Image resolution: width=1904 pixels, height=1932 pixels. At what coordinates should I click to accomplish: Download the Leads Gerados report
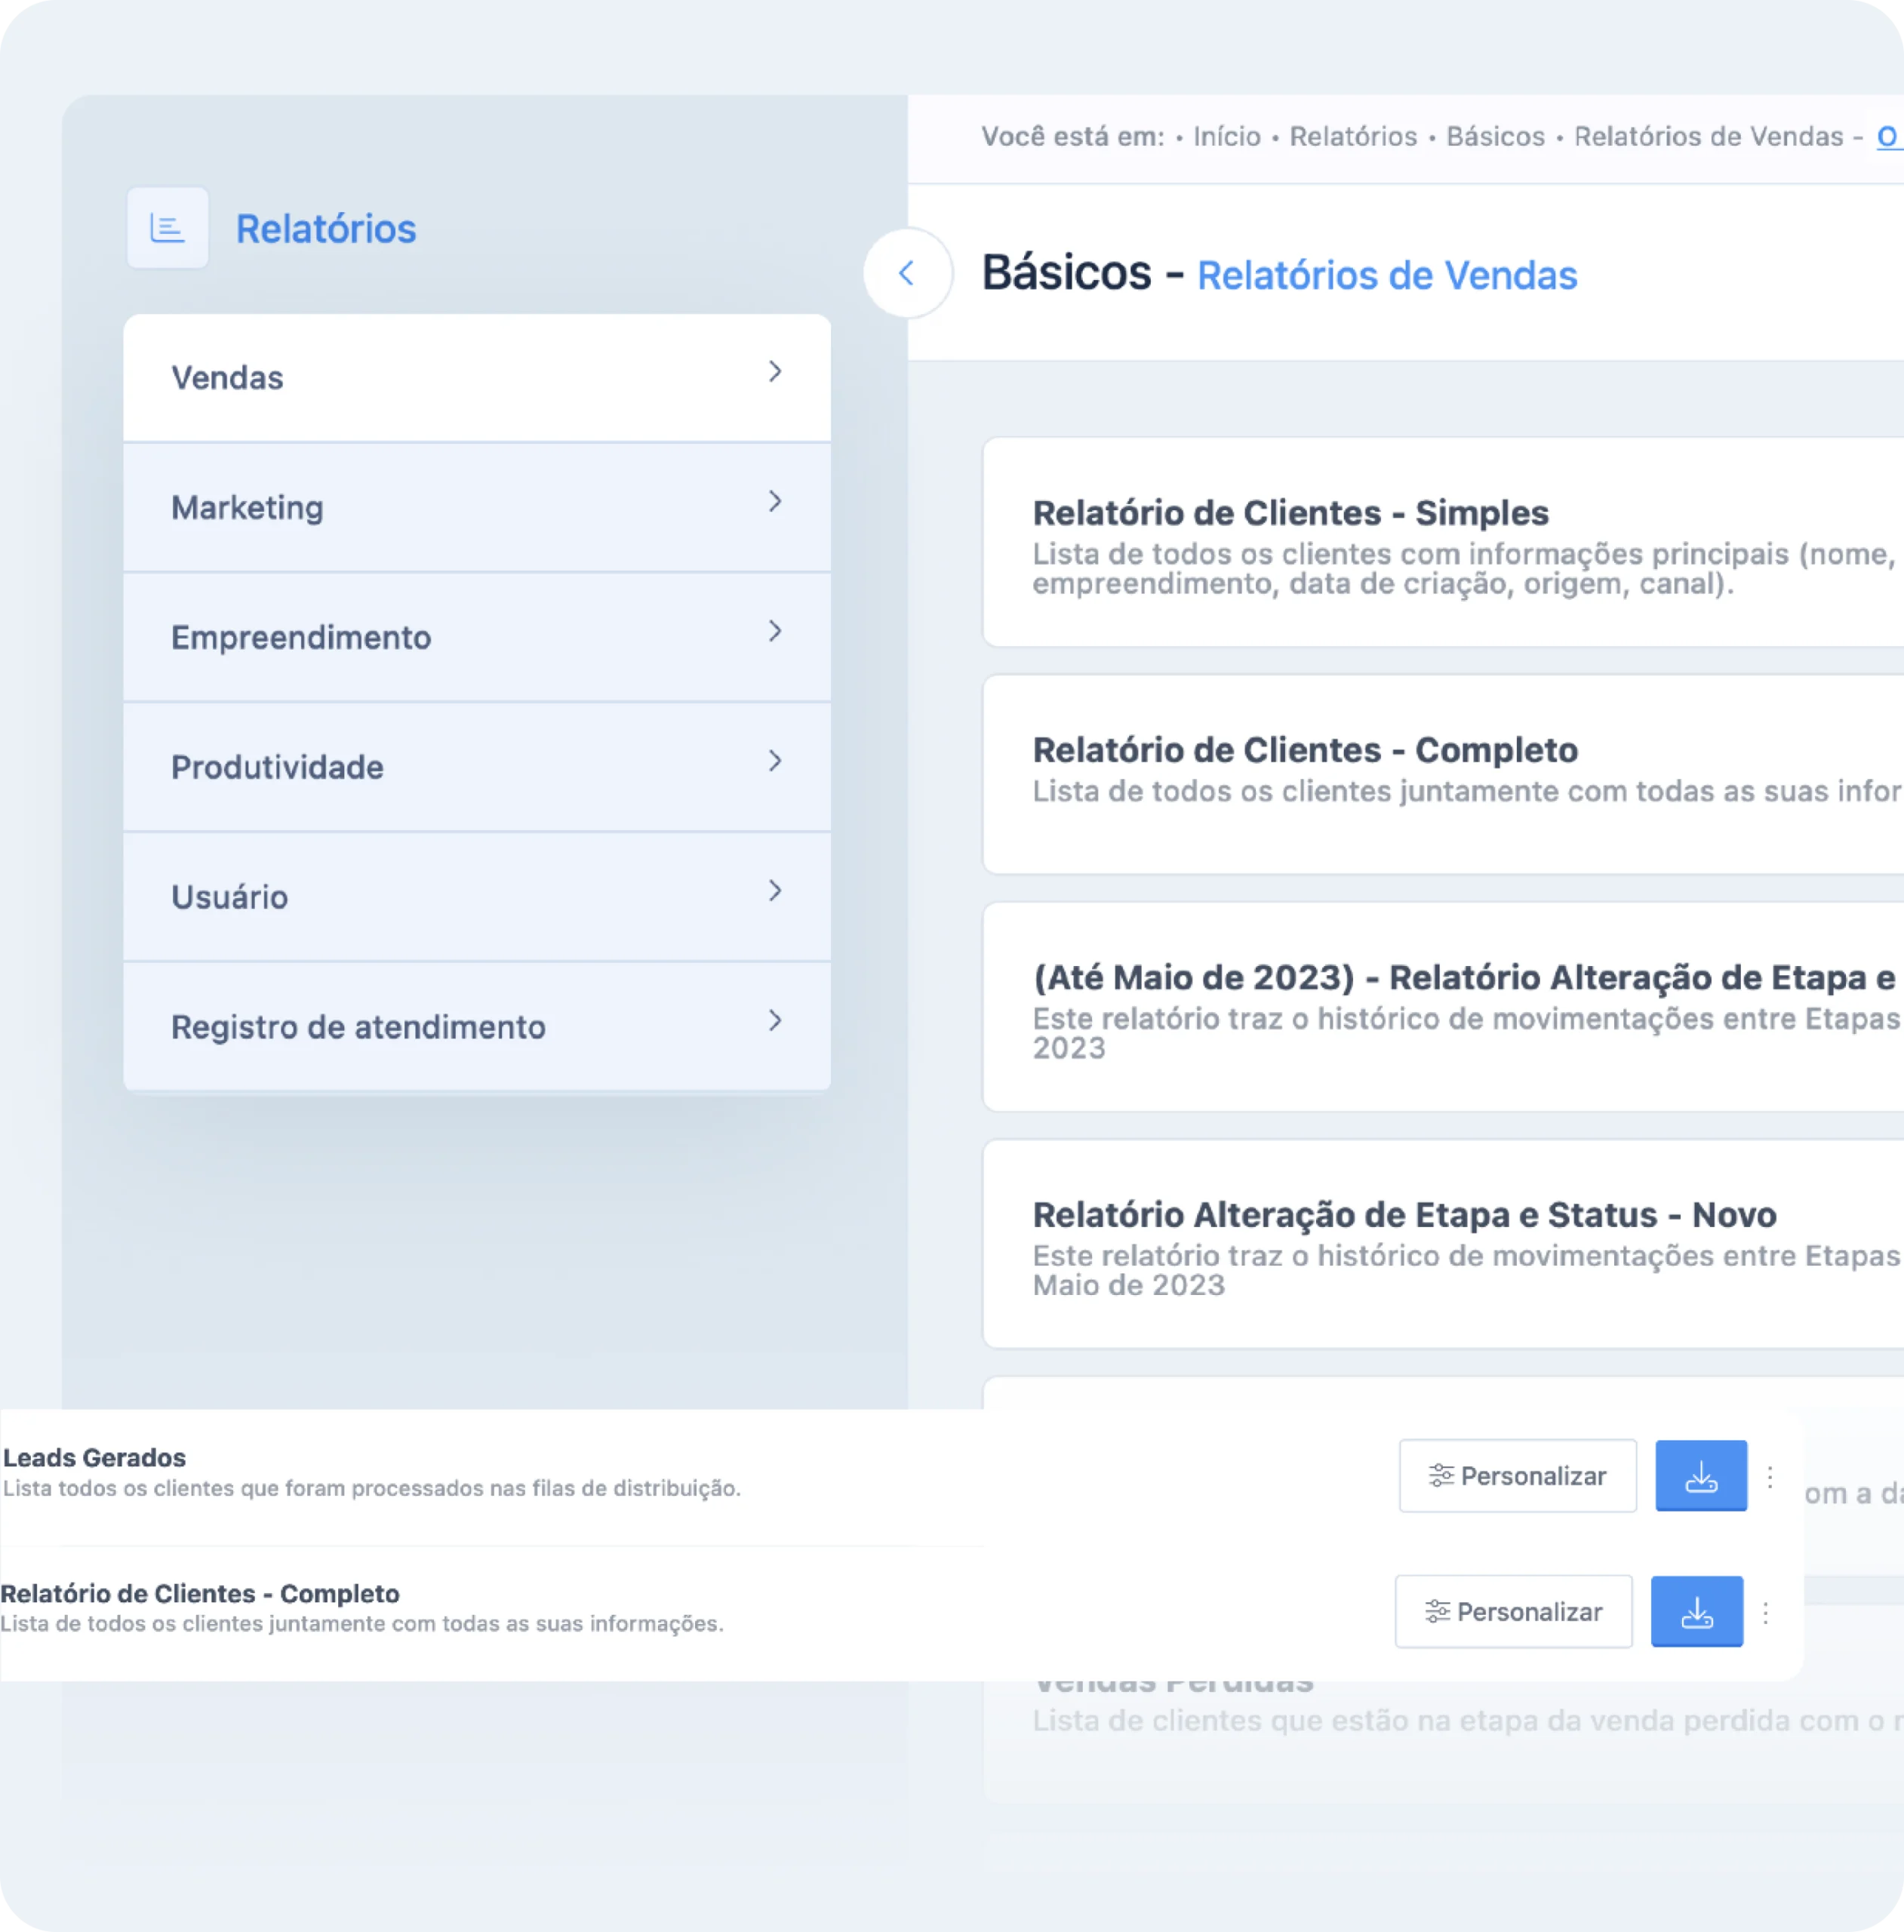pos(1701,1475)
